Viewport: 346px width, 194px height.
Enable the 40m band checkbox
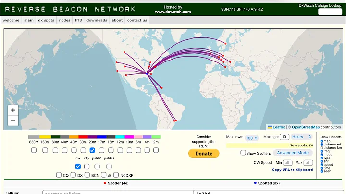(74, 150)
